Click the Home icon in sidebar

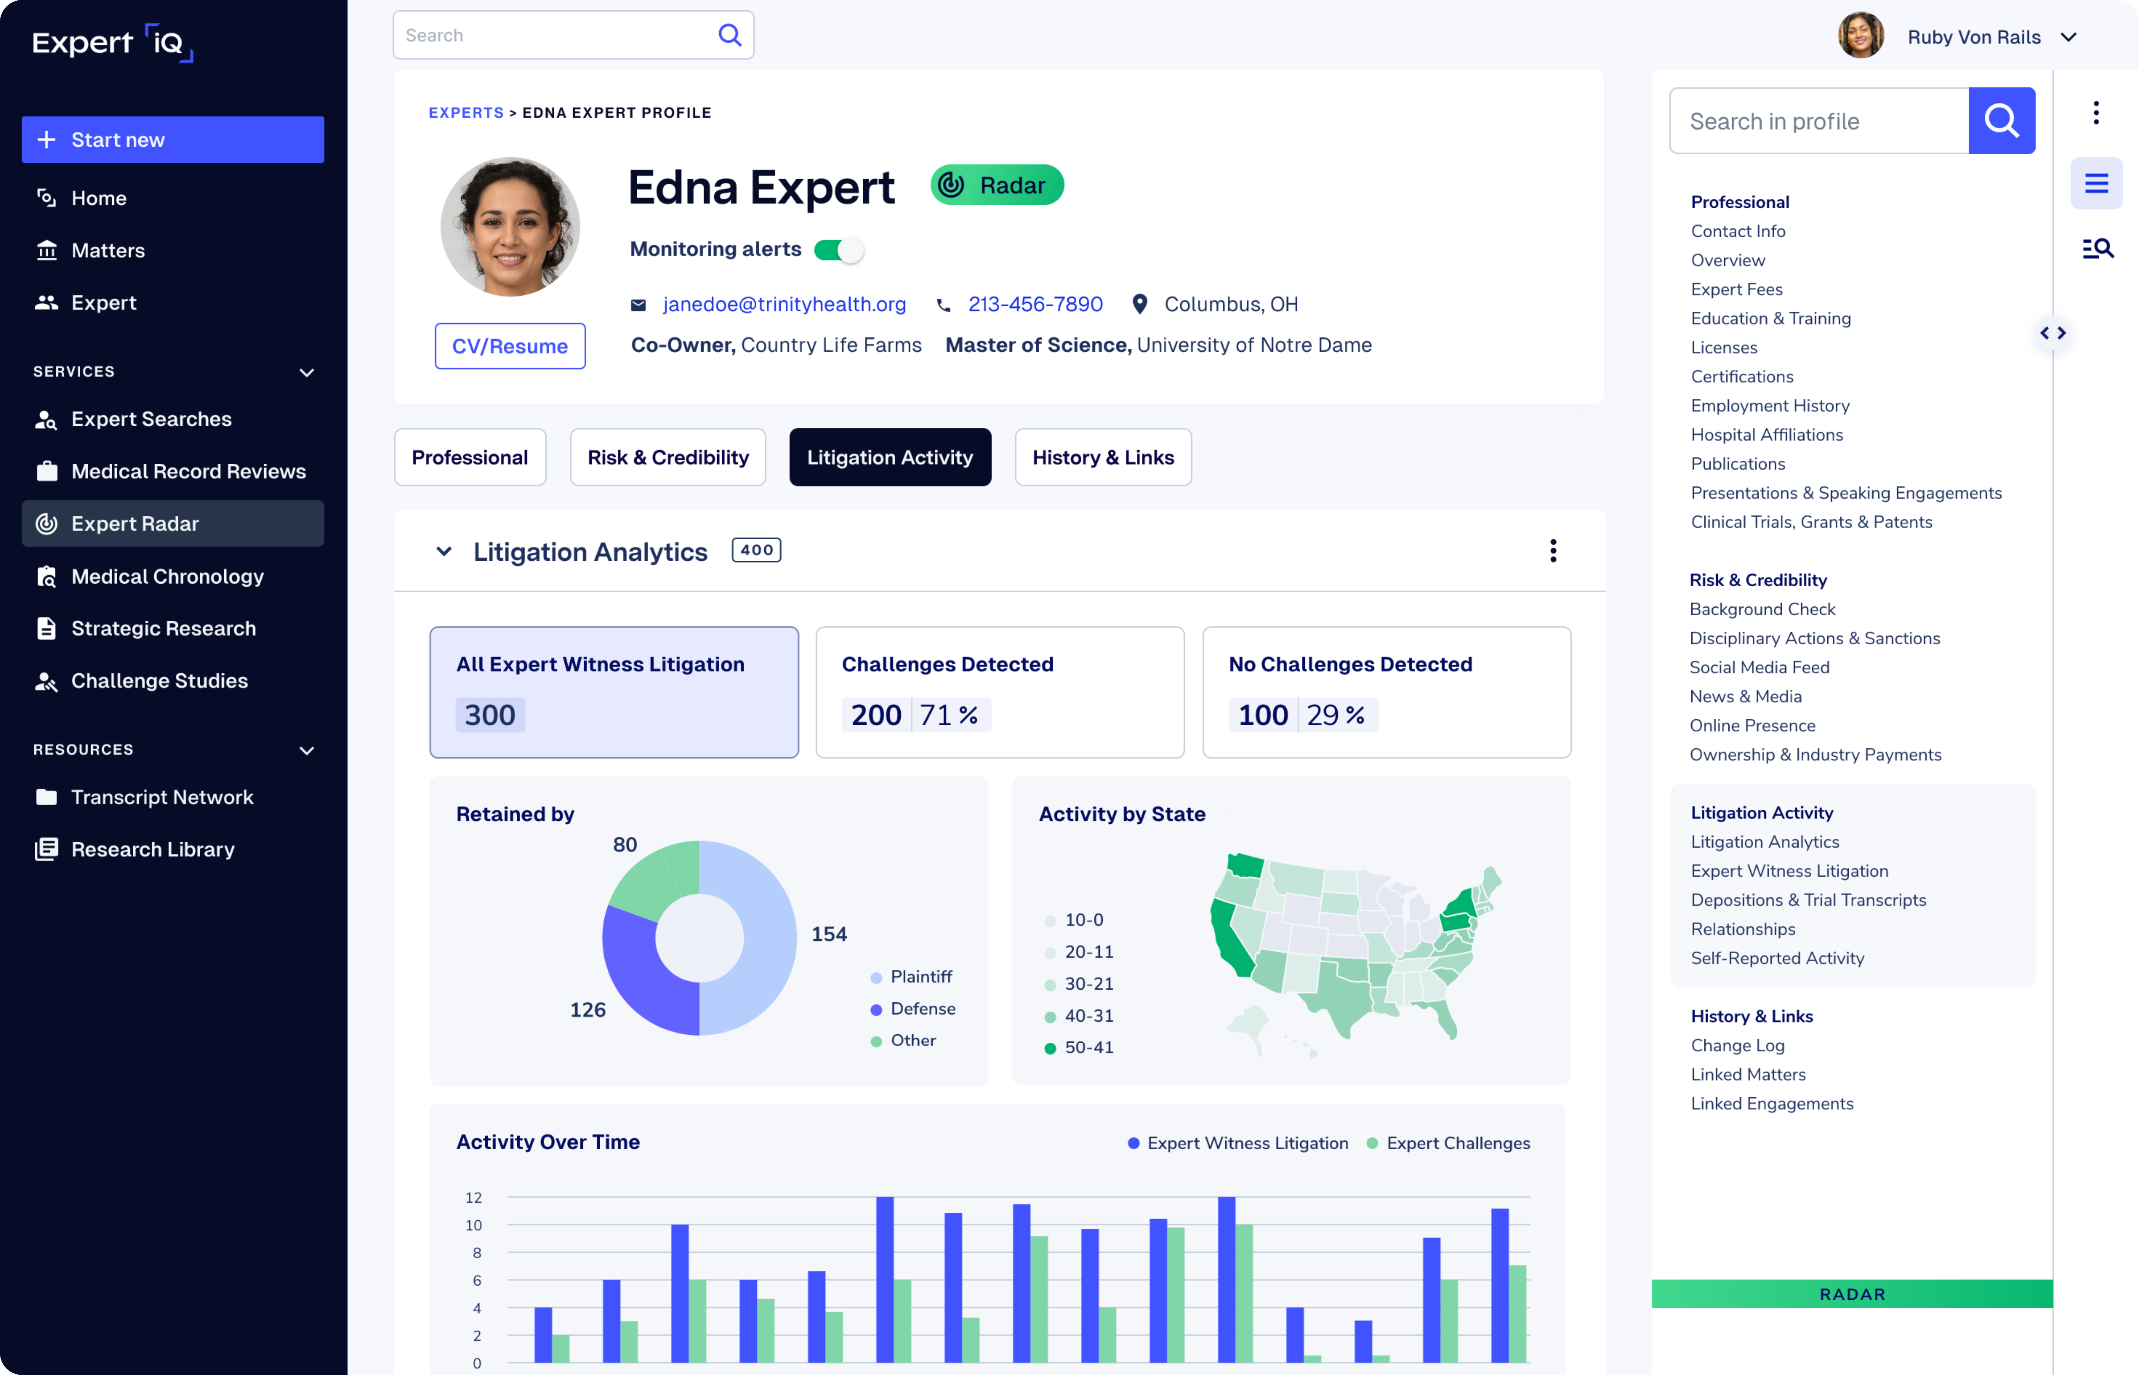(x=47, y=198)
